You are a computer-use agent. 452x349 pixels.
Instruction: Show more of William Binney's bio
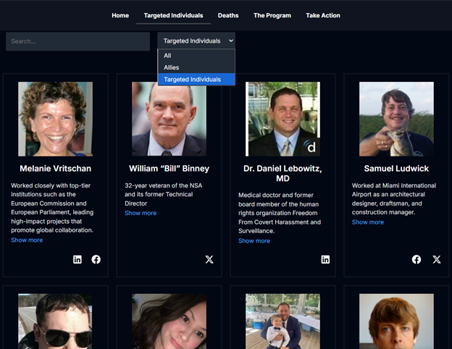[x=141, y=213]
